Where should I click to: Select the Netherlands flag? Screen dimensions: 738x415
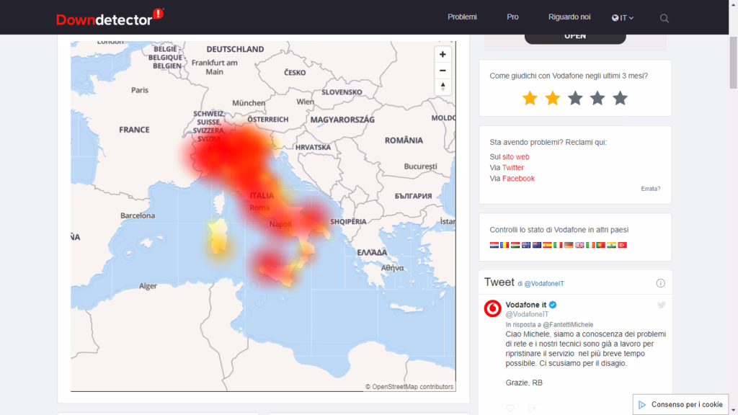pos(494,245)
